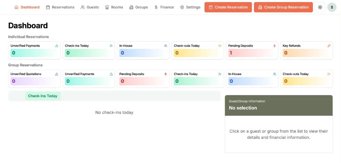Click dollar icon on group Pending Deposits card
This screenshot has height=163, width=341.
click(166, 74)
